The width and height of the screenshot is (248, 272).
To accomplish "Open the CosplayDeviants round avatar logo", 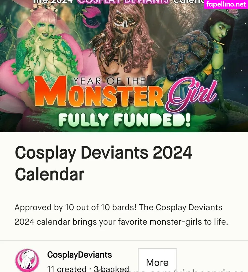I will click(27, 260).
